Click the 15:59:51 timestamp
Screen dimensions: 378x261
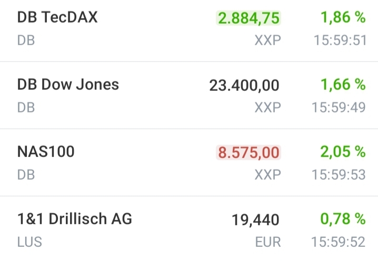point(339,40)
